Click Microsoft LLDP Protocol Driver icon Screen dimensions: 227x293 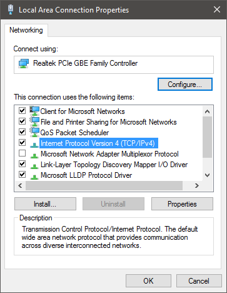click(34, 177)
